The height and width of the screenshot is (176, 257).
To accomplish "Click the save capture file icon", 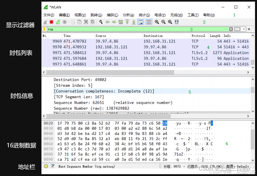I will pos(79,22).
